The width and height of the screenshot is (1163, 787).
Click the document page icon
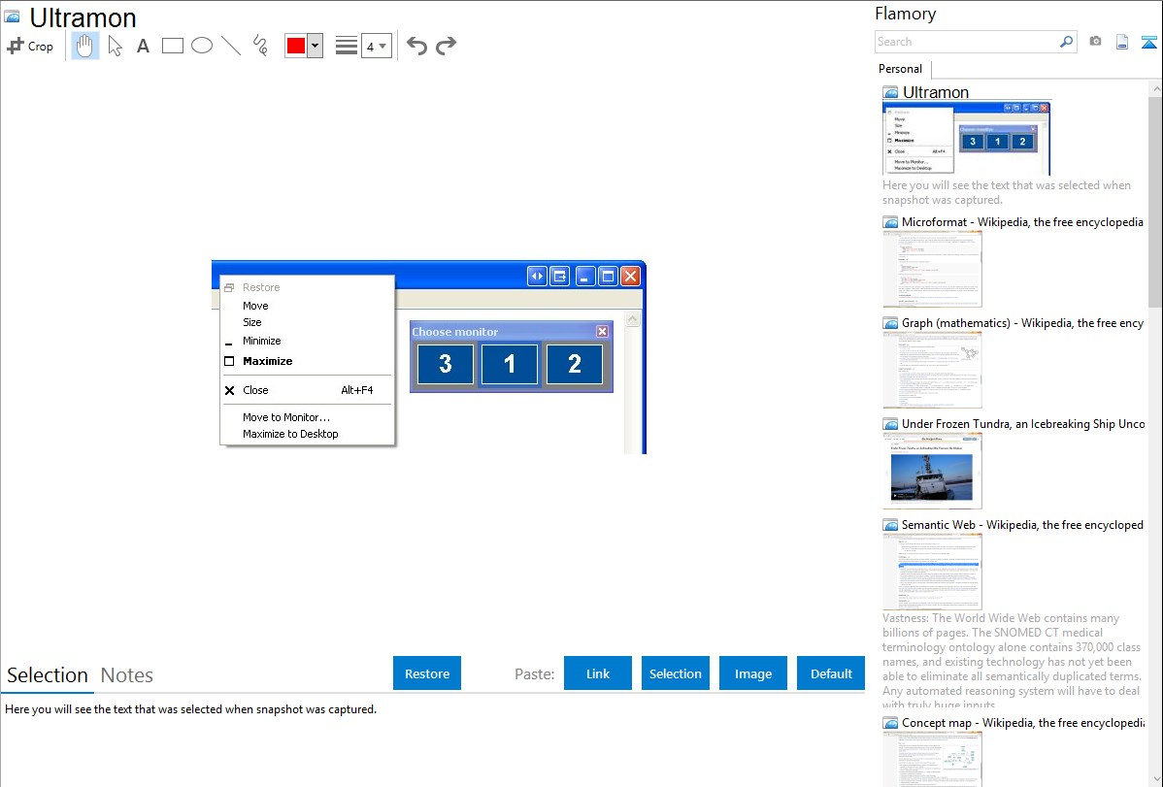point(1122,42)
